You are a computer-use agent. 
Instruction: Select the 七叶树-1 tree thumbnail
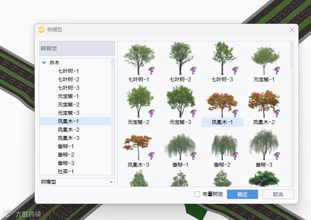click(139, 59)
